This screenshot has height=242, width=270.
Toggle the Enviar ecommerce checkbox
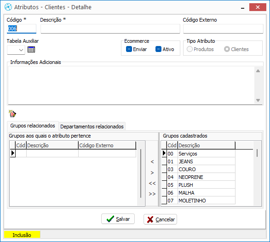point(129,49)
